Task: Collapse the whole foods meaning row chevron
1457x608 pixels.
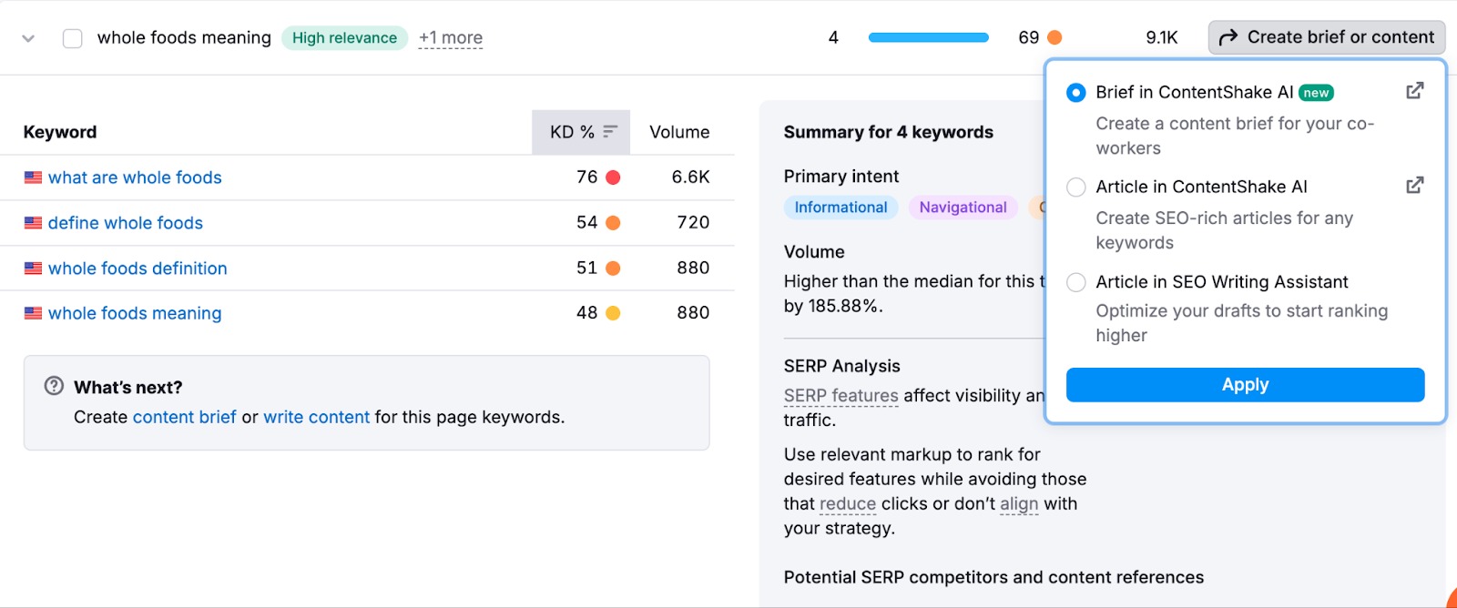Action: click(28, 38)
